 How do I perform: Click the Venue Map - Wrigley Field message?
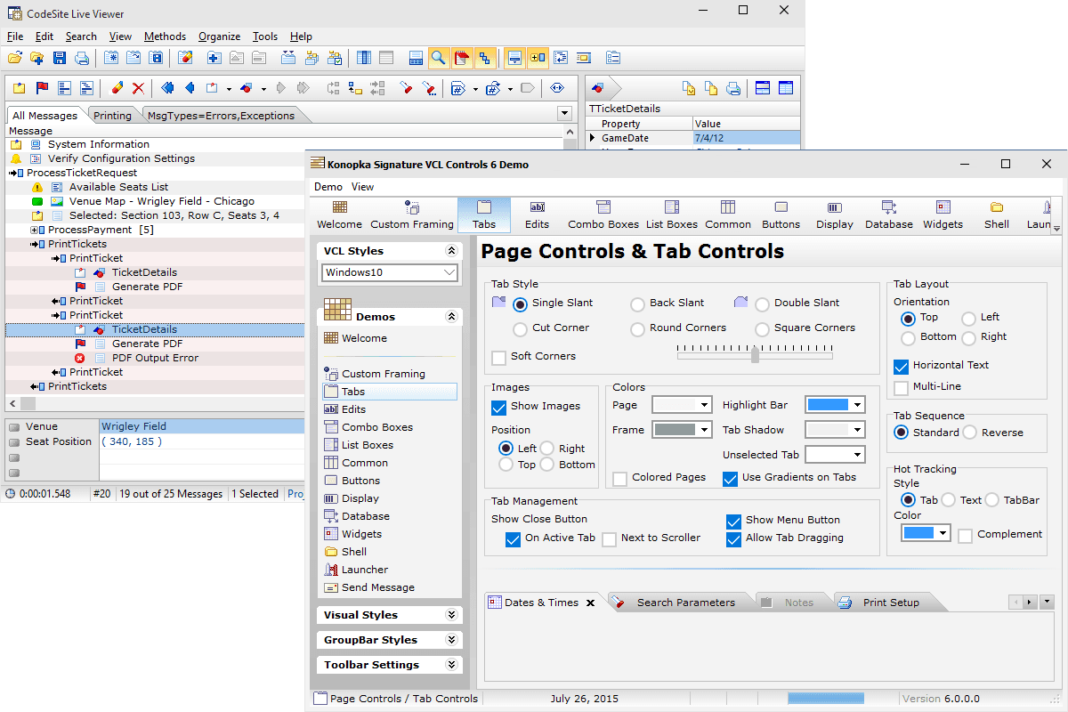(161, 201)
